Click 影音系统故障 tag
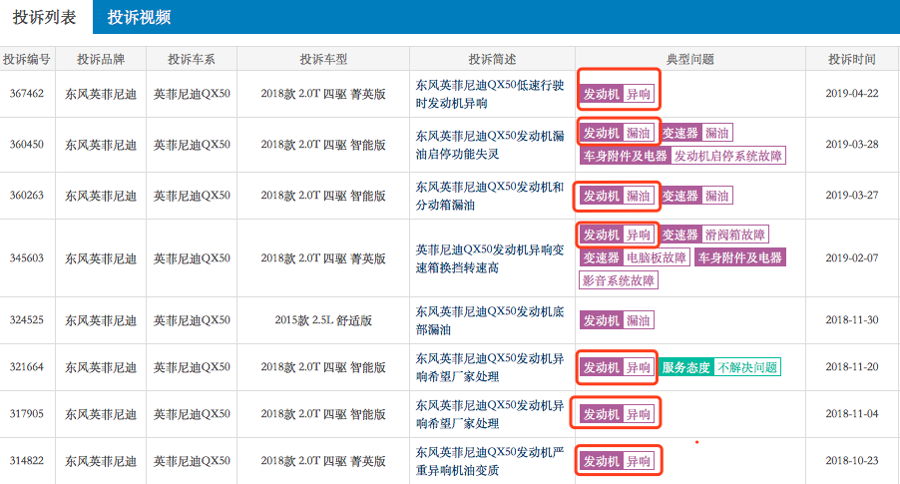 pos(619,280)
